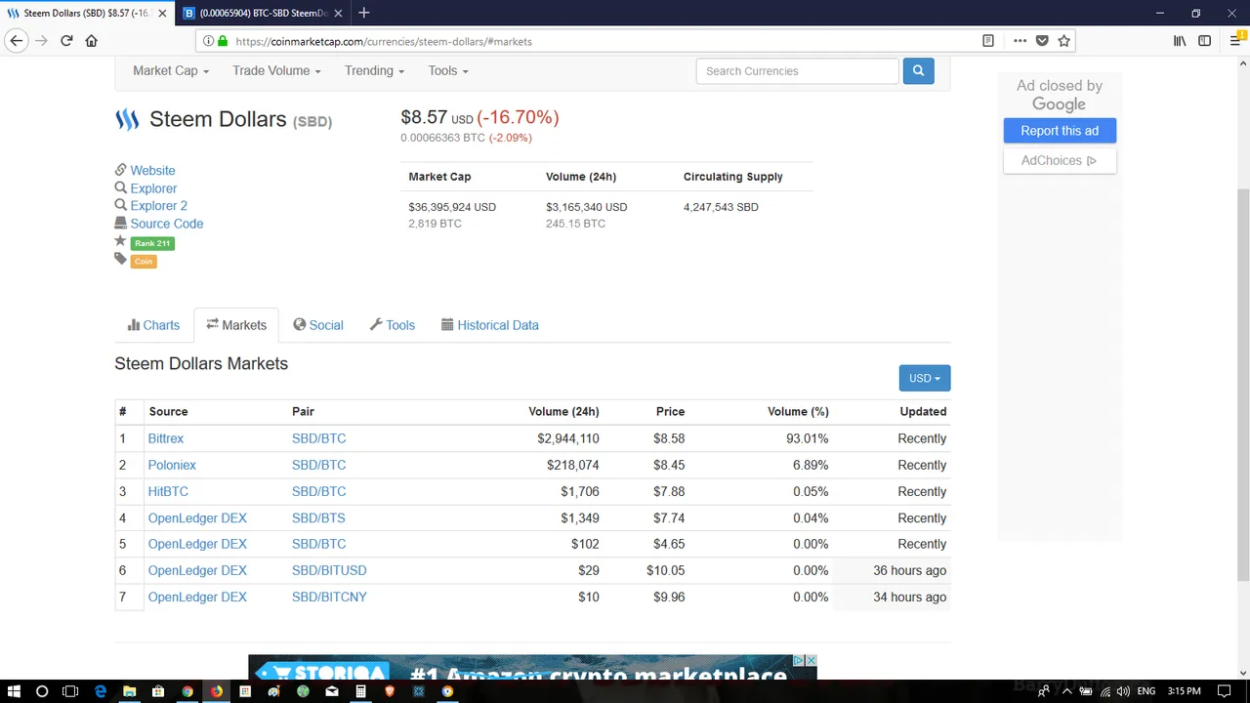This screenshot has width=1250, height=703.
Task: Open the Historical Data tab
Action: (x=490, y=325)
